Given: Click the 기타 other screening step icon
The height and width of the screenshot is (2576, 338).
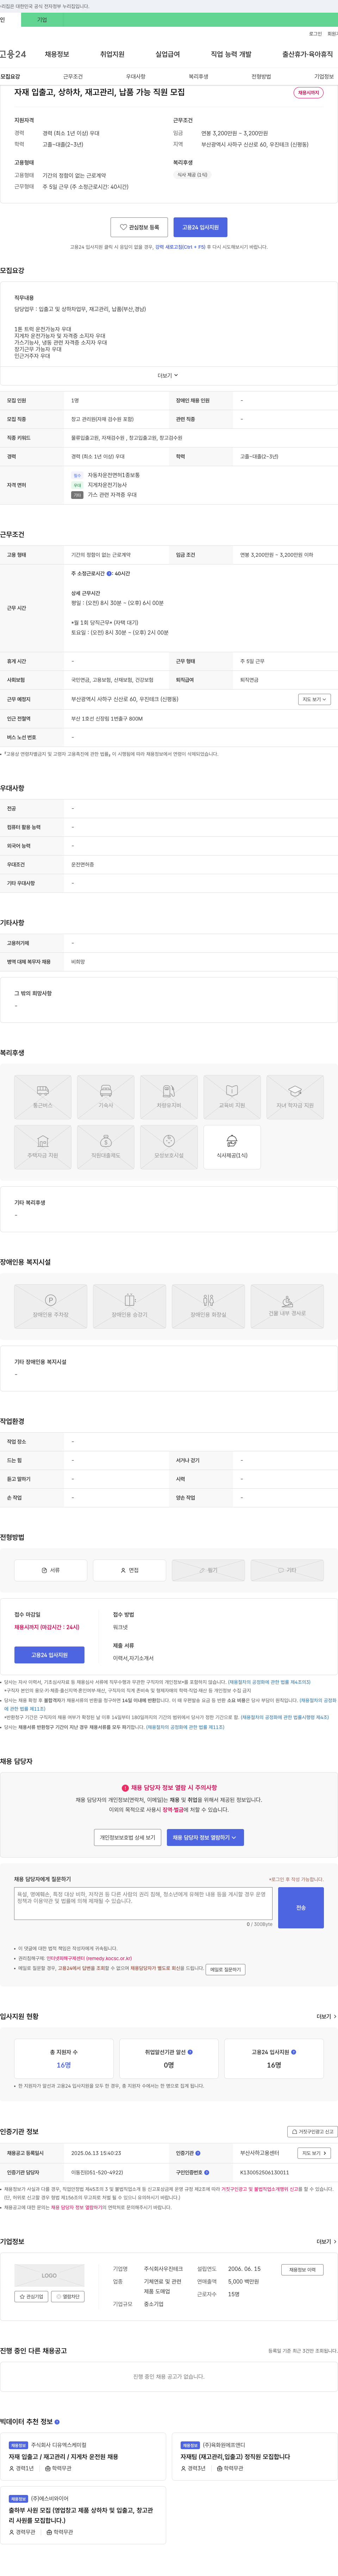Looking at the screenshot, I should tap(287, 1570).
